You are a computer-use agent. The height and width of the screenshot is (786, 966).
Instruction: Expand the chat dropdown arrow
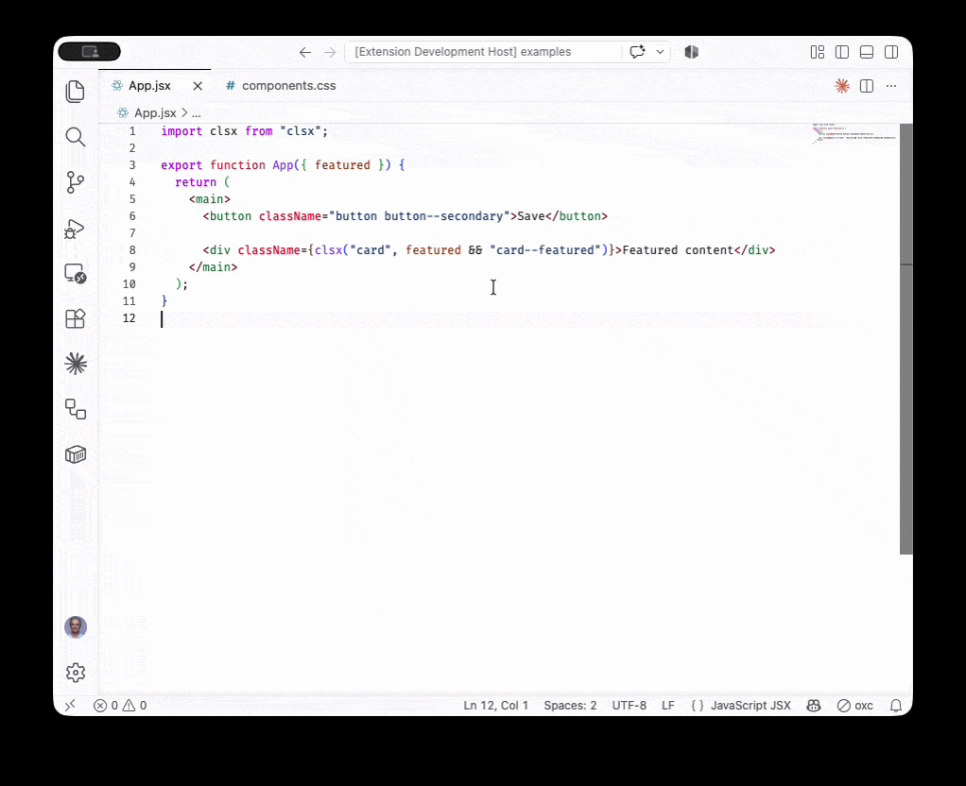coord(661,52)
